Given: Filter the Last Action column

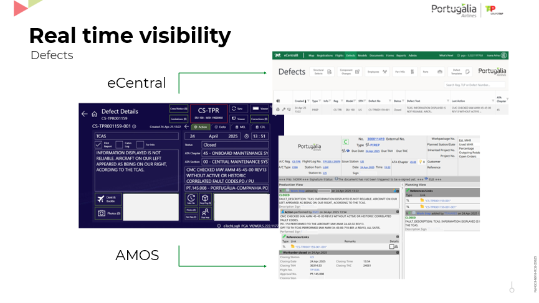Looking at the screenshot, I should tap(493, 101).
